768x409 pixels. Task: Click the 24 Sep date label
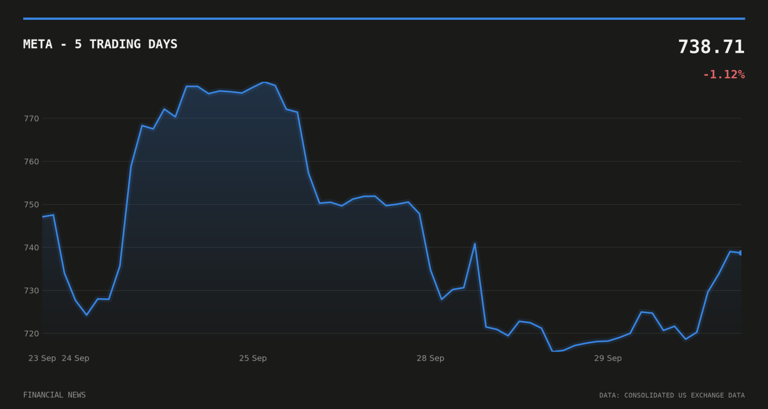click(x=75, y=358)
